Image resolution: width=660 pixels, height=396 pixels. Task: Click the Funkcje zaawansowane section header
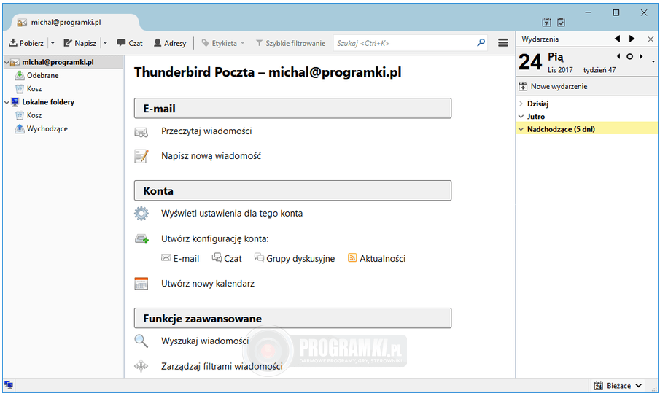pos(292,319)
